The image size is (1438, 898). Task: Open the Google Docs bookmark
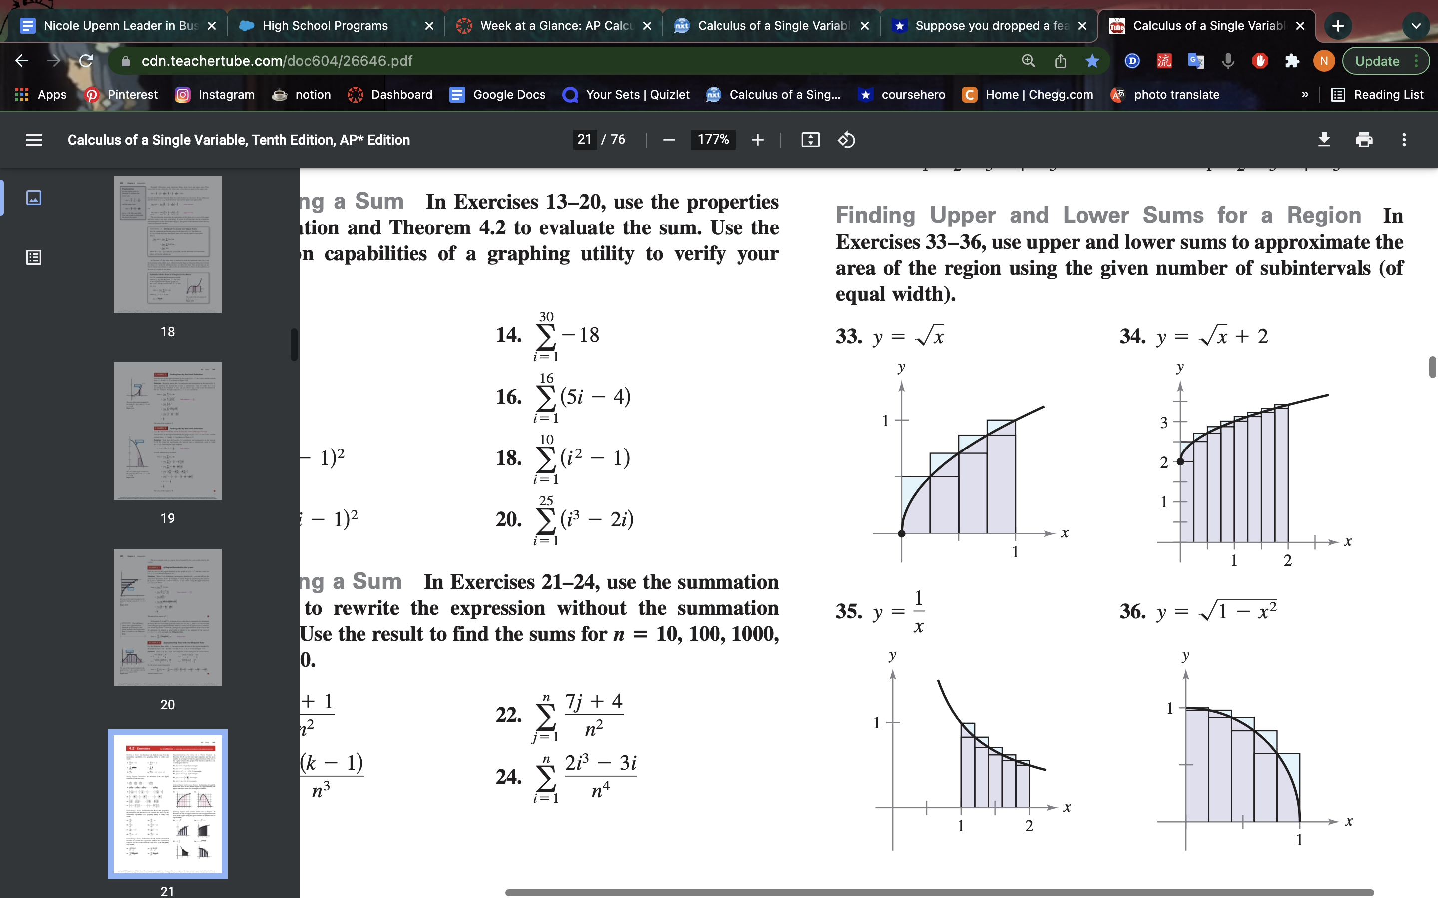[498, 94]
